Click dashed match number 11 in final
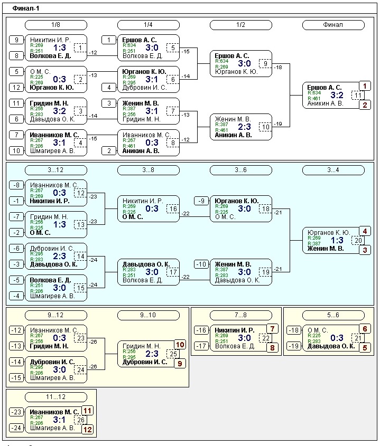380x446 pixels. tap(358, 96)
